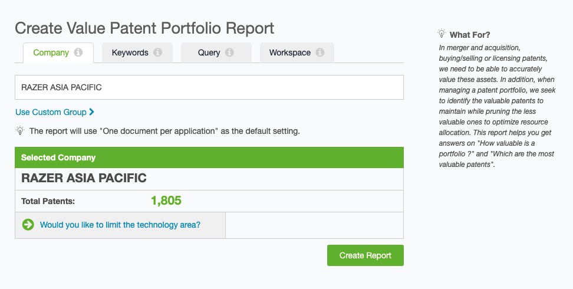Image resolution: width=573 pixels, height=289 pixels.
Task: Click the info icon on Company tab
Action: 78,52
